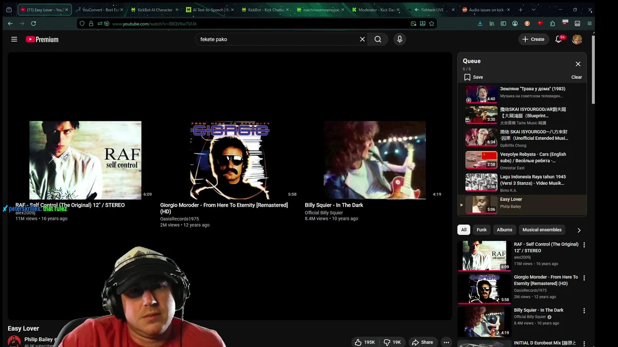Go to YouTube Premium home logo
Screen dimensions: 618x347
coord(42,40)
